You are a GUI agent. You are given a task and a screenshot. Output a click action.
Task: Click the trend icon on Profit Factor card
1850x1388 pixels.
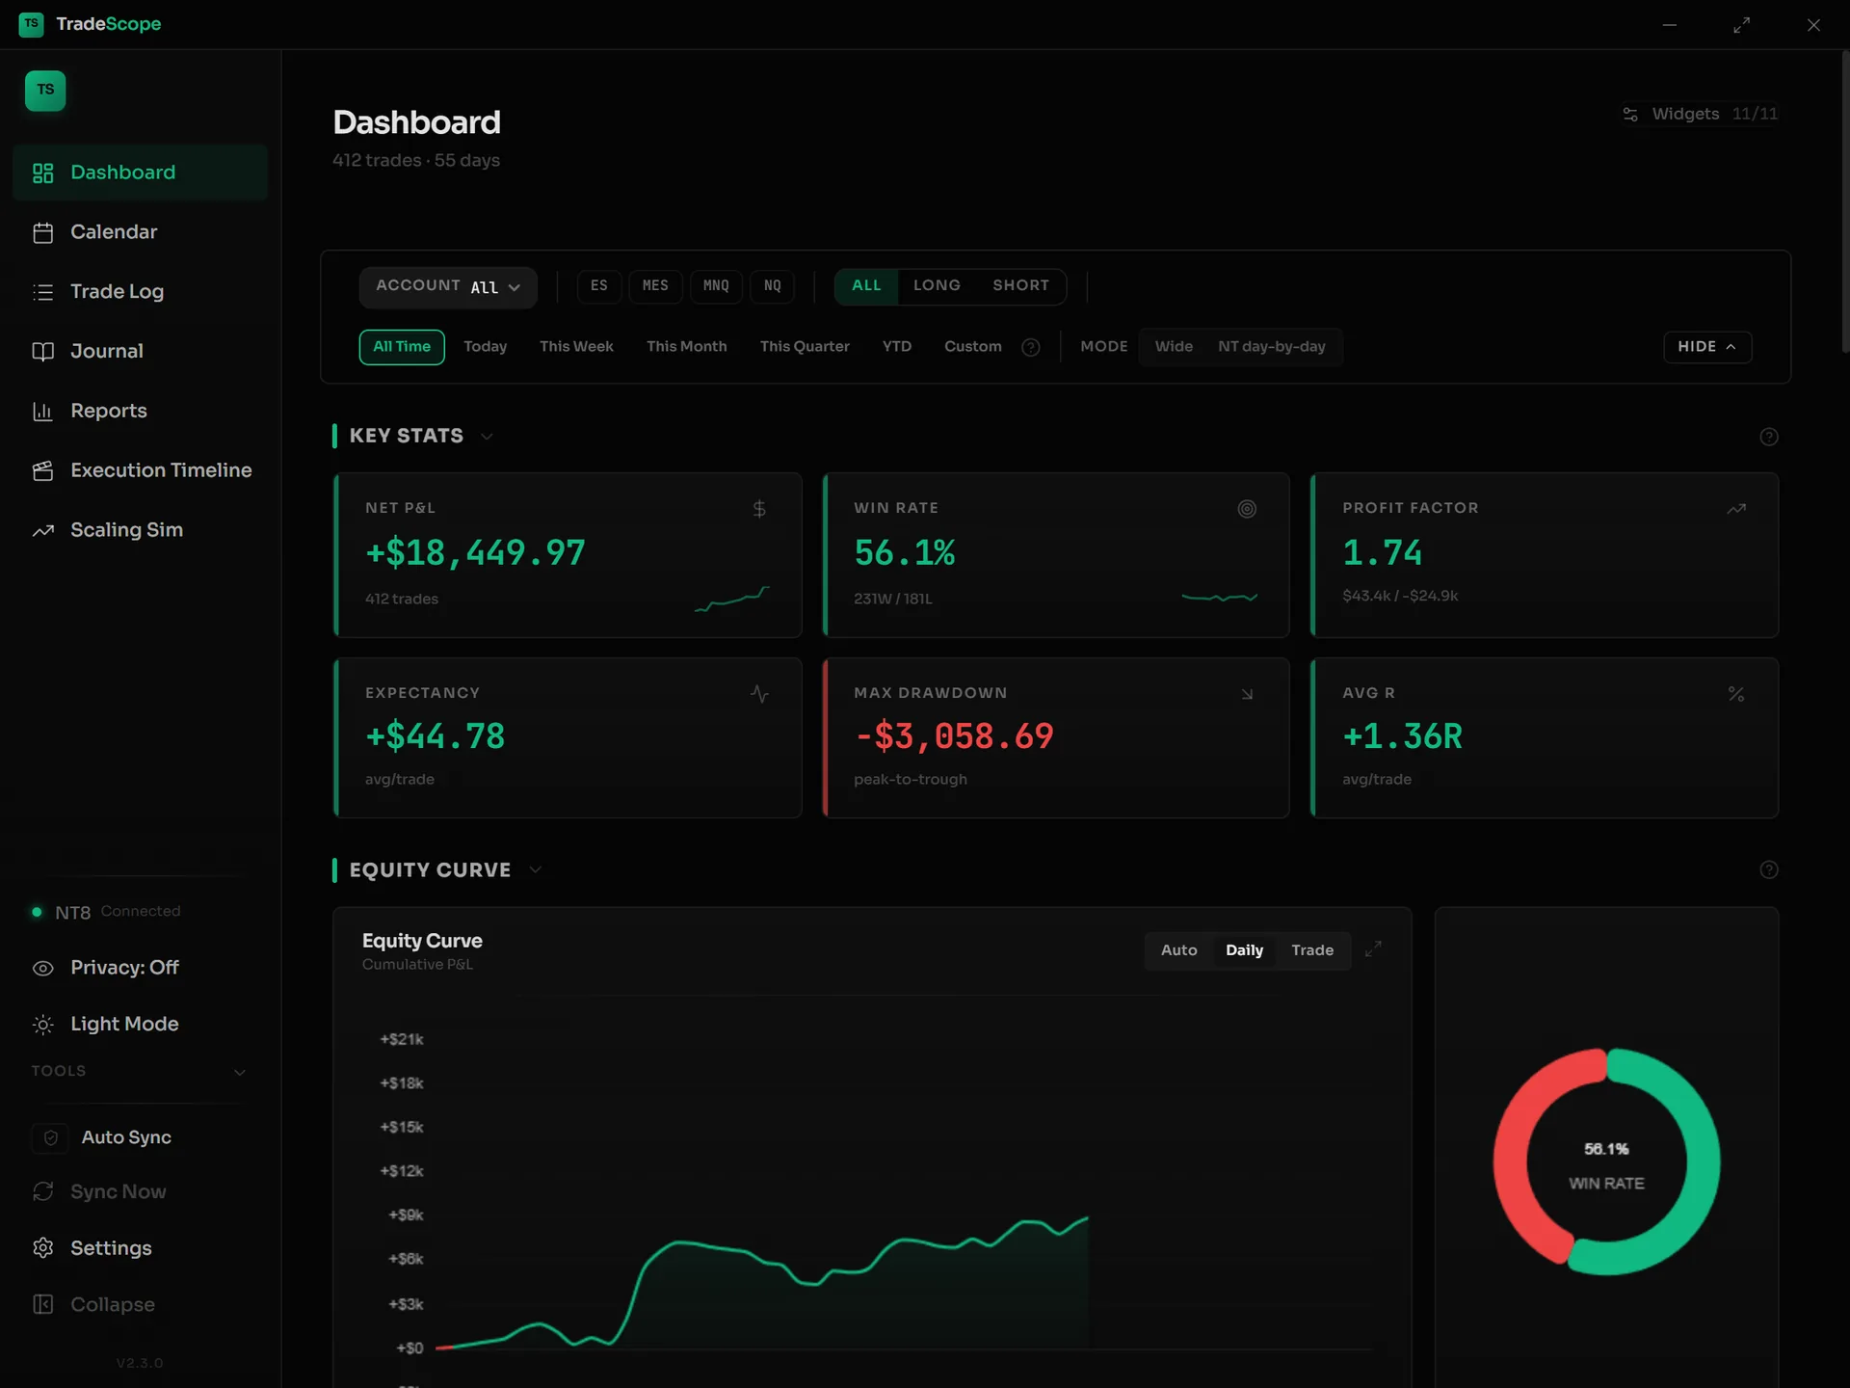tap(1736, 509)
